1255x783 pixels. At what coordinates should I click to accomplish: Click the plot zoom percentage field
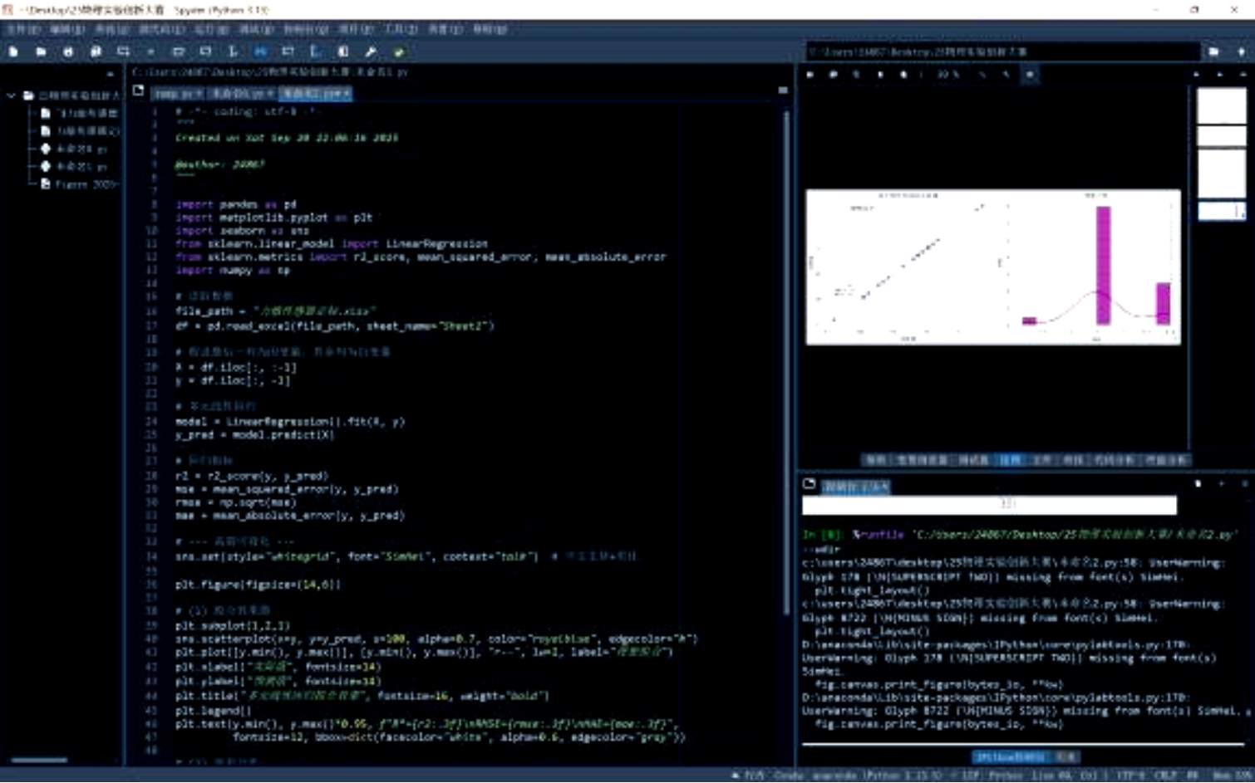tap(948, 74)
